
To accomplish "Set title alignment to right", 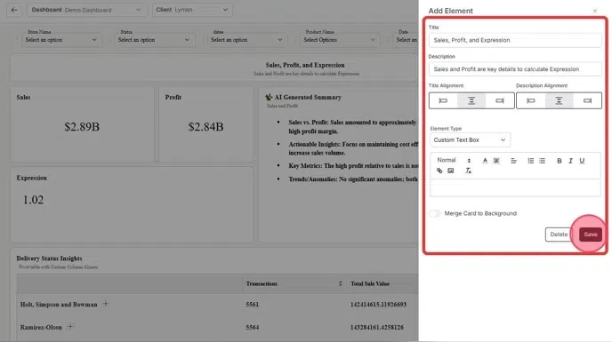I will (500, 100).
